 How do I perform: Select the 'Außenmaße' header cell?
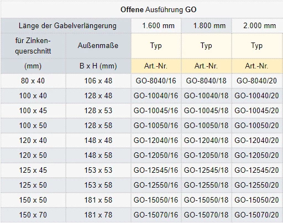click(98, 45)
